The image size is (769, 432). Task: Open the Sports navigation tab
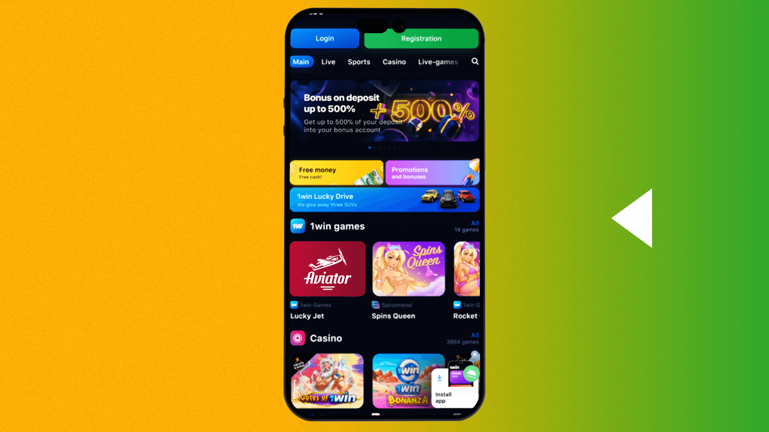coord(358,62)
